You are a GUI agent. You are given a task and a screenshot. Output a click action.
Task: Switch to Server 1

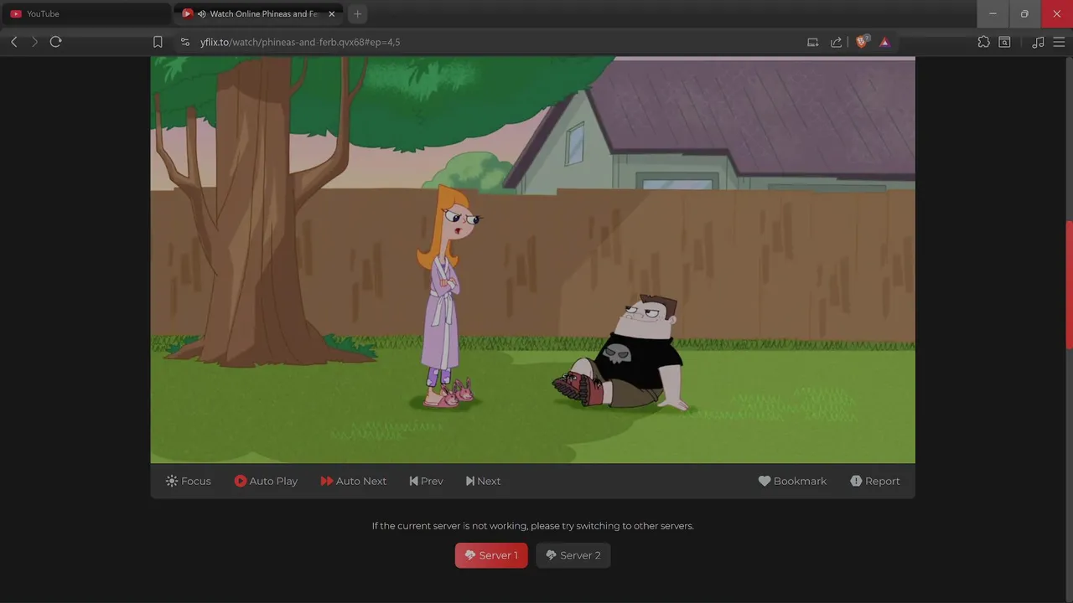tap(491, 555)
